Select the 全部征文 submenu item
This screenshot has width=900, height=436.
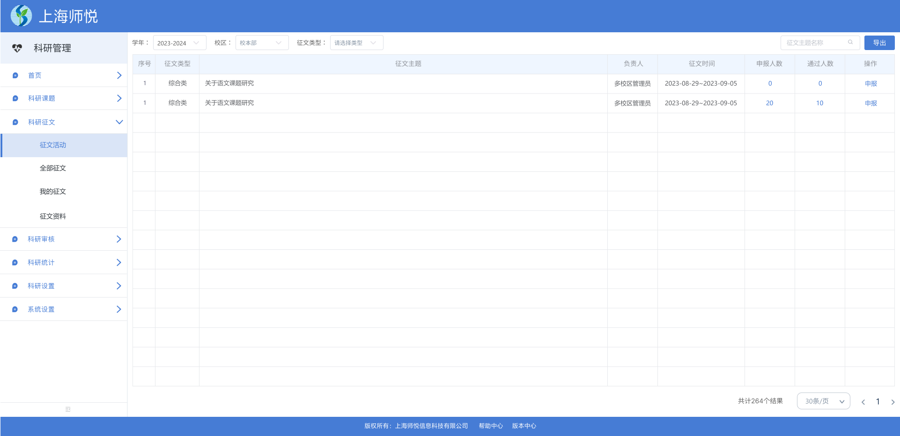pos(53,168)
